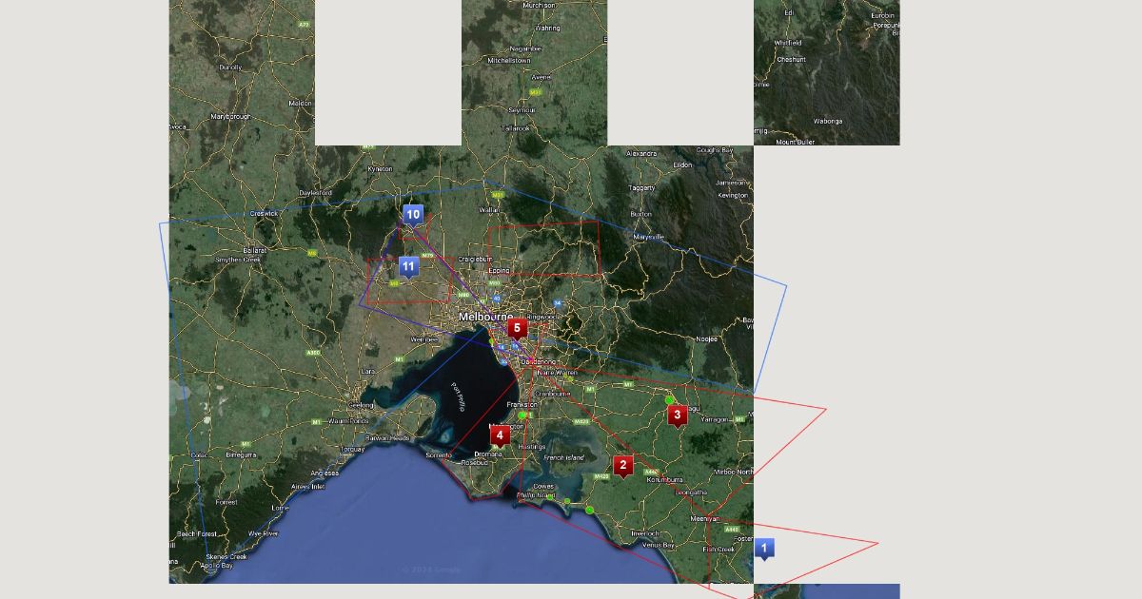Viewport: 1142px width, 599px height.
Task: Click the small green dot east of Phillip Island
Action: [567, 501]
